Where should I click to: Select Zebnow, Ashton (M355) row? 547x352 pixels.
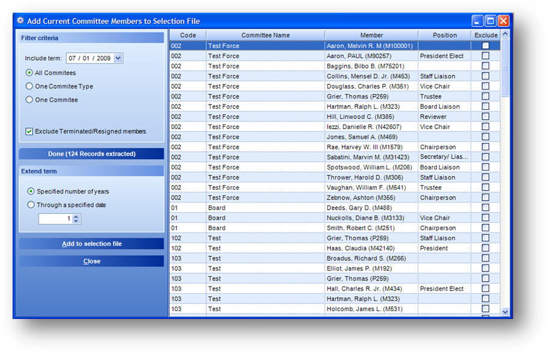335,198
